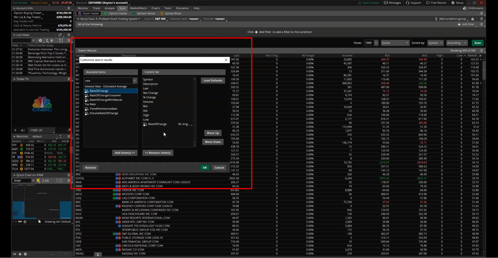Viewport: 498px width, 258px height.
Task: Click OK in Customize search results
Action: click(205, 167)
